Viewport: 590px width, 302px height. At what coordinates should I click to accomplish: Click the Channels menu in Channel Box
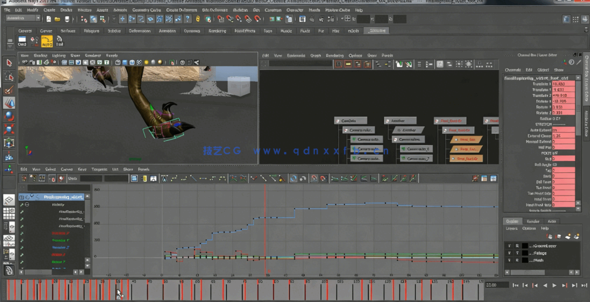(512, 70)
